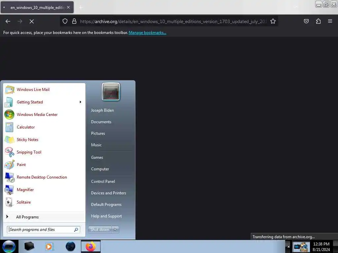Open Devices and Printers
This screenshot has height=253, width=338.
click(x=109, y=193)
